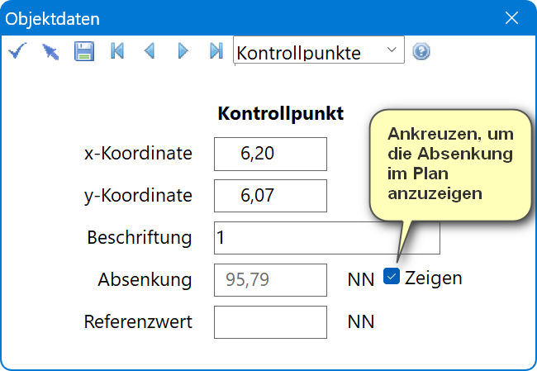Click the Beschriftung text field

click(x=326, y=238)
